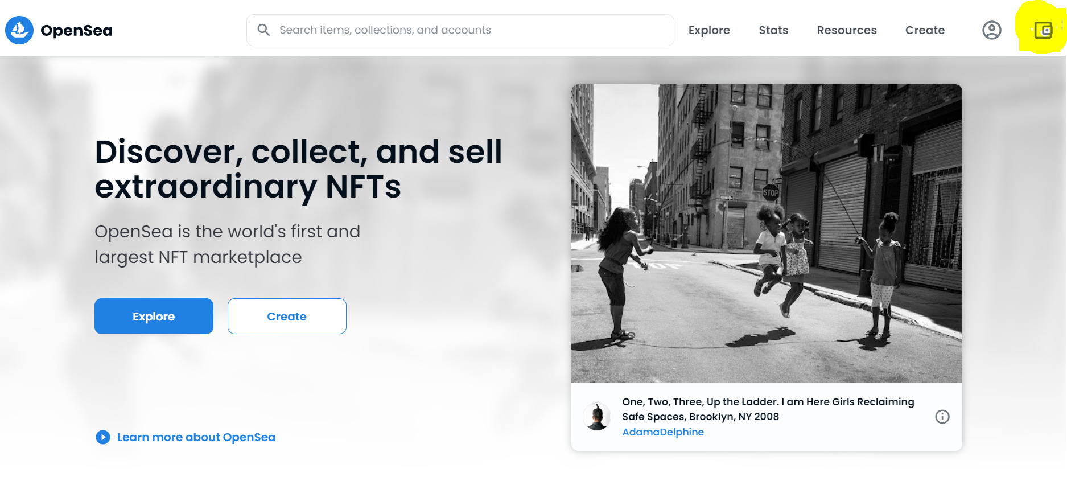Viewport: 1067px width, 489px height.
Task: Follow the Learn more about OpenSea link
Action: click(x=196, y=437)
